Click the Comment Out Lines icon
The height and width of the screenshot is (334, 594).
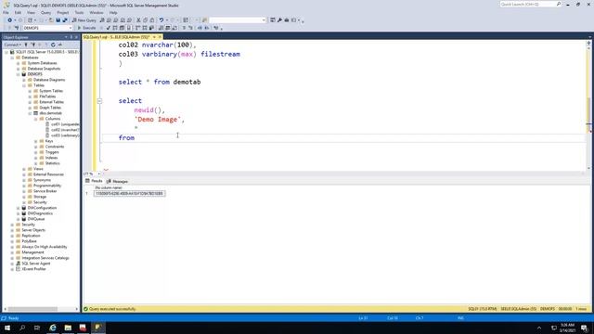pyautogui.click(x=184, y=28)
